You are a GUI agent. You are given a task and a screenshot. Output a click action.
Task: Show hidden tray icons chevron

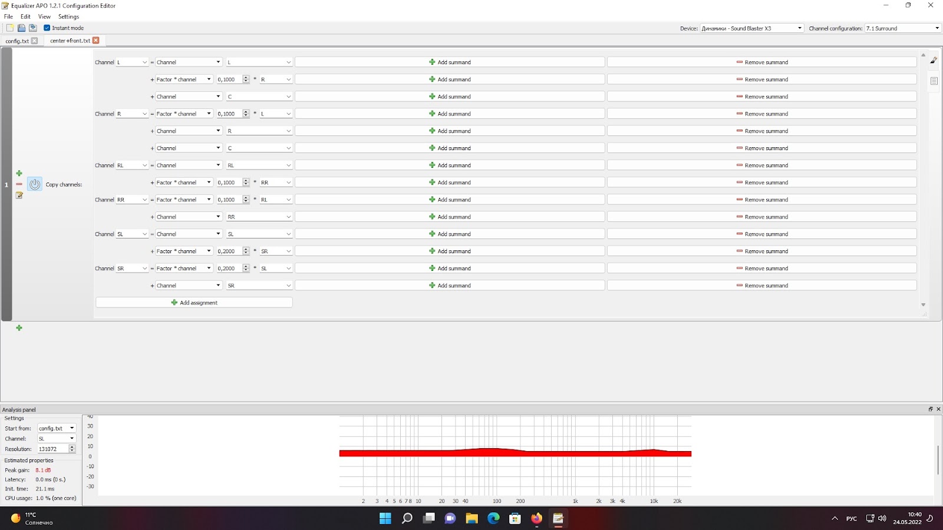click(835, 518)
